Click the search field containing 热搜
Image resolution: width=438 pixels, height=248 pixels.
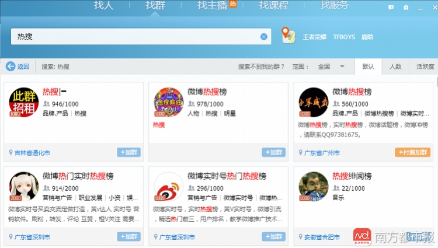[x=141, y=36]
